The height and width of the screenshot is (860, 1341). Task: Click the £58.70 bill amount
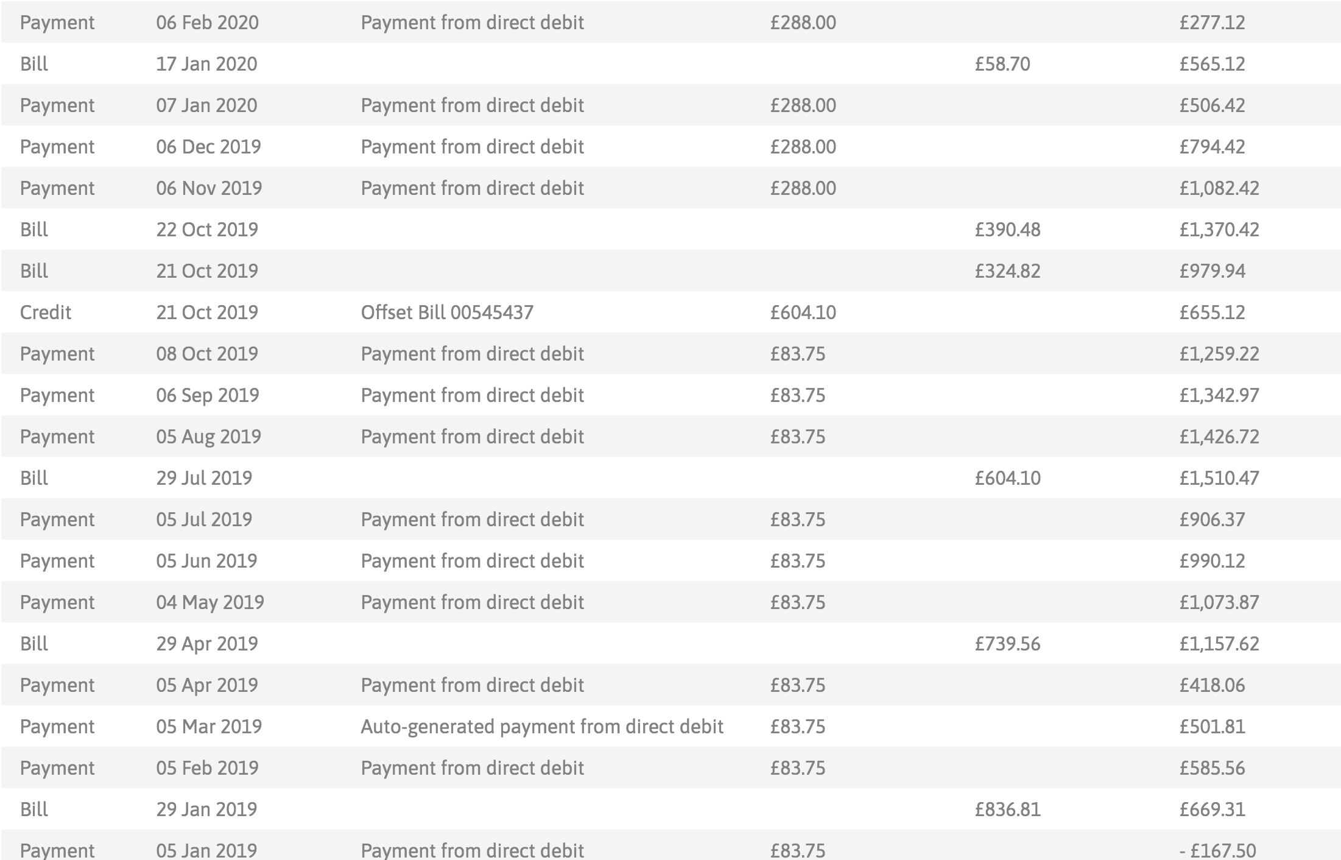[x=1002, y=64]
